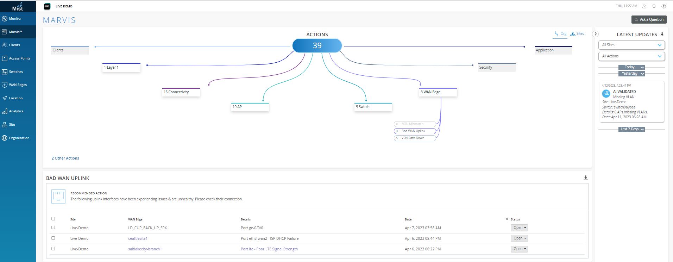Image resolution: width=673 pixels, height=262 pixels.
Task: Click the user account icon
Action: [644, 6]
